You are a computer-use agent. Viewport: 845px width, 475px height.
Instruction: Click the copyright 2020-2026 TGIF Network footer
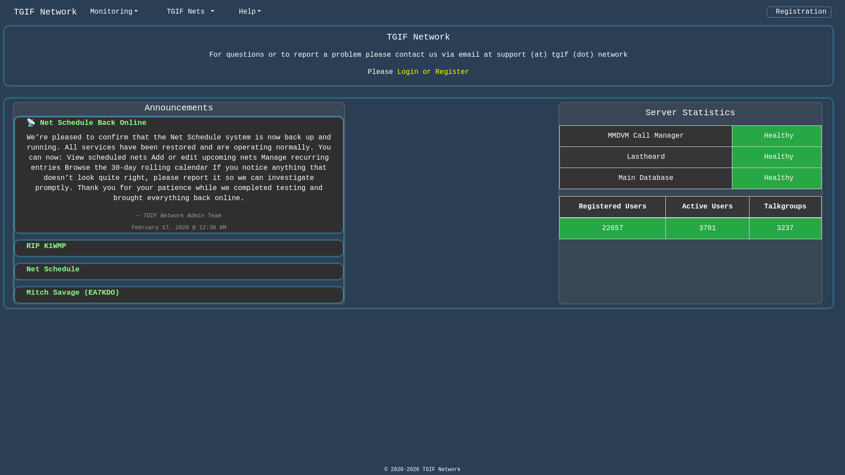[422, 470]
